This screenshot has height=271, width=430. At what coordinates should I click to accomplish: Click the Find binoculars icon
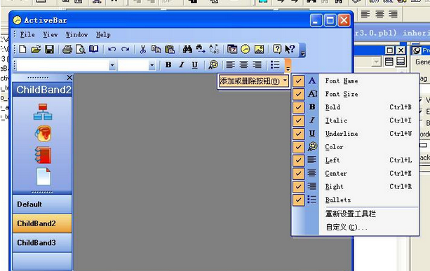[187, 50]
